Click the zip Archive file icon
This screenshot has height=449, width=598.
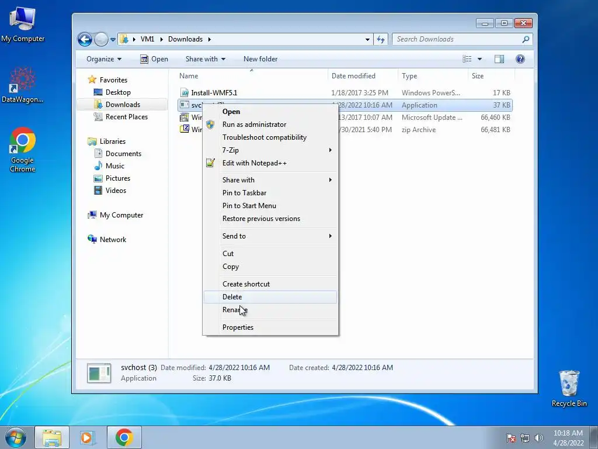point(185,129)
